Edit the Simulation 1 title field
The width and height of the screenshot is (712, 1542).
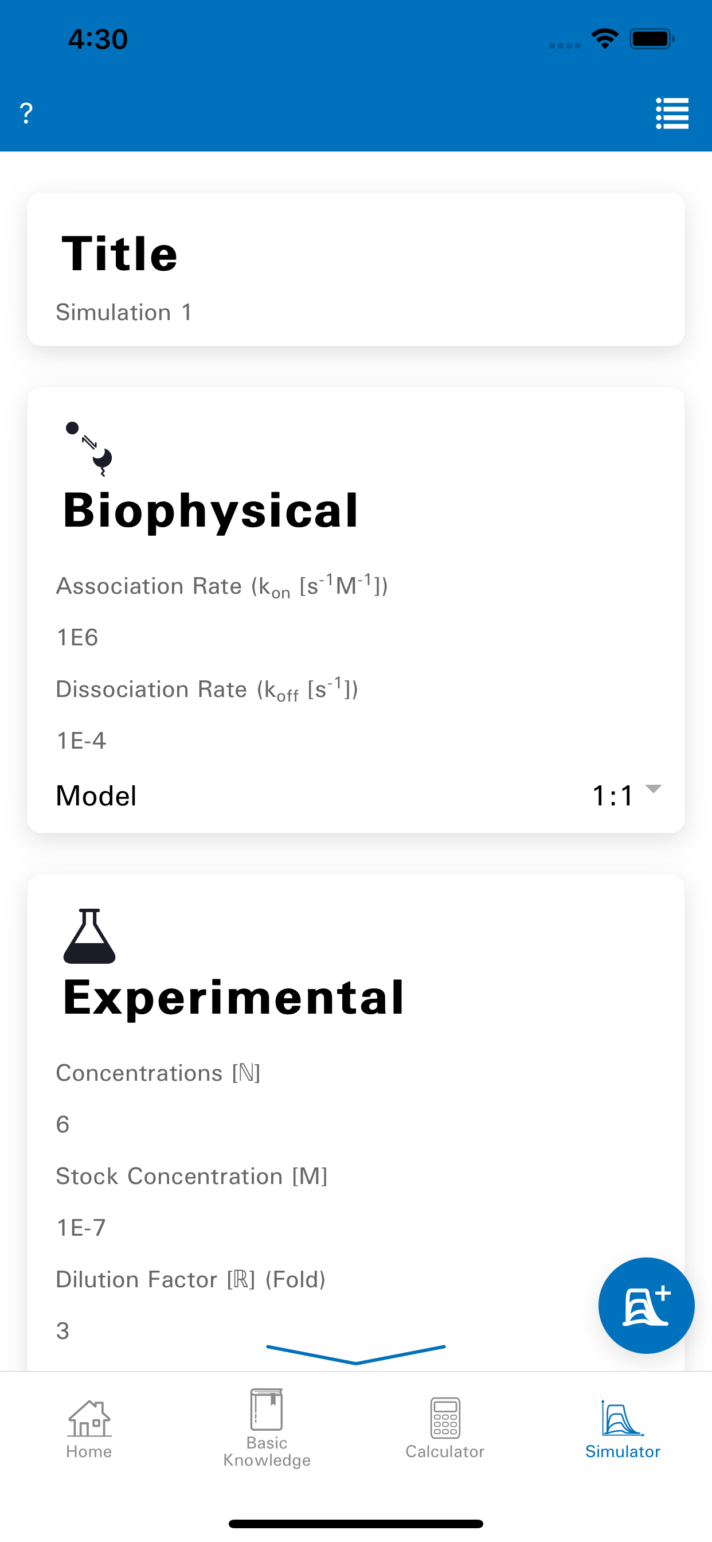tap(356, 312)
